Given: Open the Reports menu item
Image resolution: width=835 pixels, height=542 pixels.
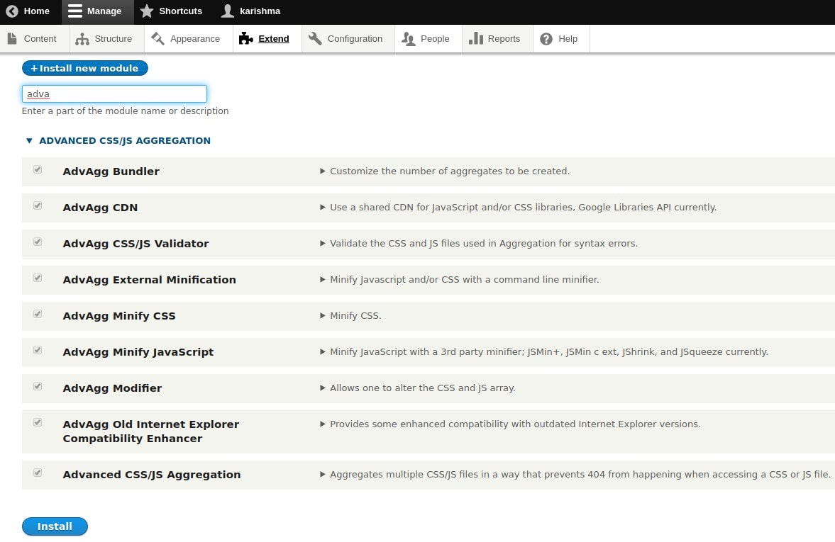Looking at the screenshot, I should pyautogui.click(x=497, y=39).
